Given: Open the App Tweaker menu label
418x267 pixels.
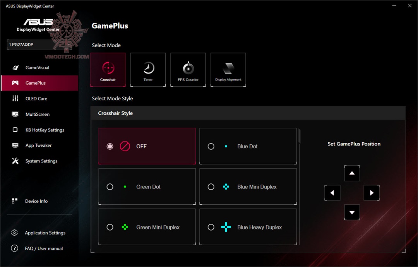Looking at the screenshot, I should pos(39,145).
